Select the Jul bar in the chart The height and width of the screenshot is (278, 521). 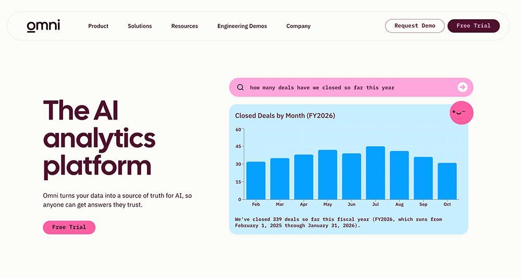pyautogui.click(x=376, y=173)
